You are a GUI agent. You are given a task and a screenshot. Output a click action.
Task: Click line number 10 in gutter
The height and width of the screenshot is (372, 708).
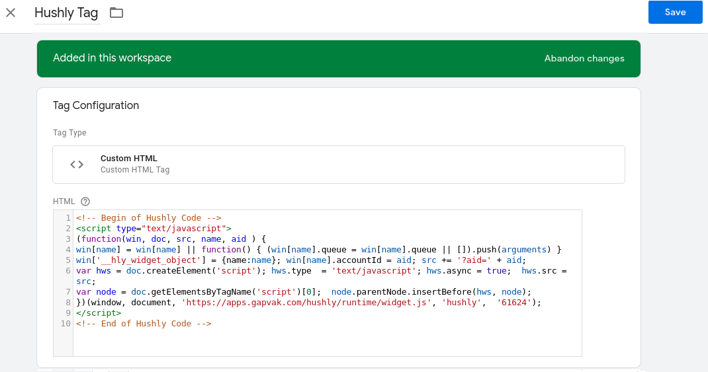66,323
